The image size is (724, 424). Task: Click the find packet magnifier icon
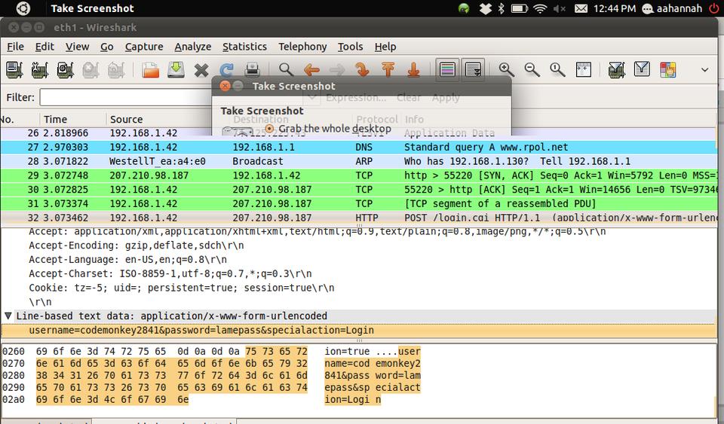coord(286,70)
